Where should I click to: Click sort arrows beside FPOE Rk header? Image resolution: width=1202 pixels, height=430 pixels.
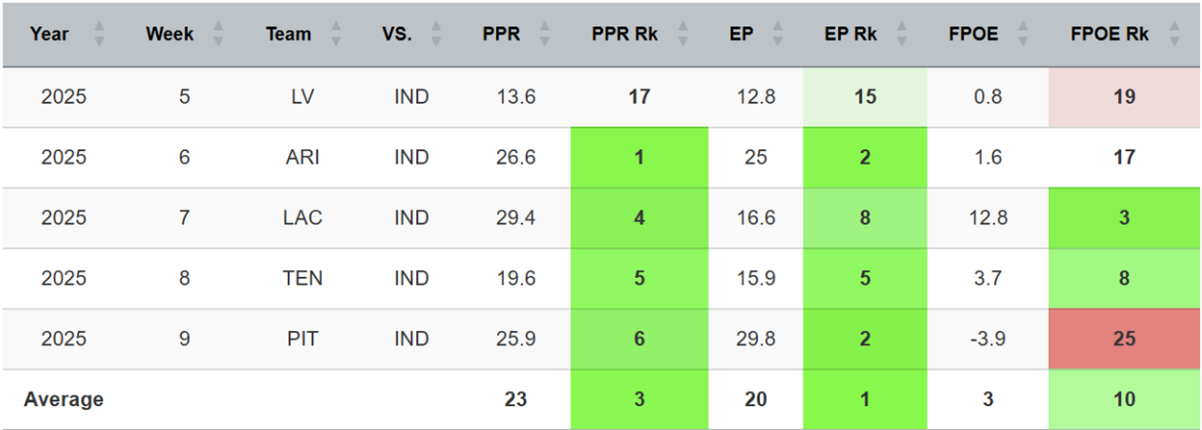[x=1174, y=35]
